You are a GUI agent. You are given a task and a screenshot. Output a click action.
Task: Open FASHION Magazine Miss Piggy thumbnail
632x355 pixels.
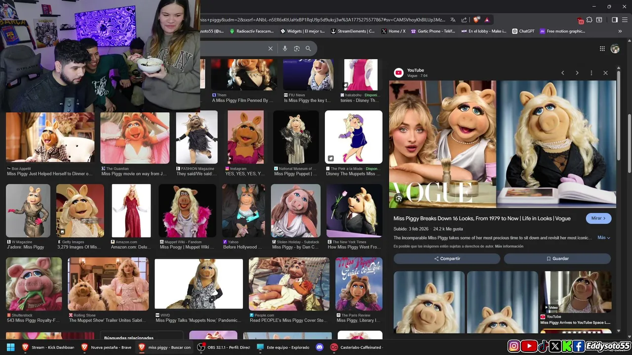pos(197,137)
